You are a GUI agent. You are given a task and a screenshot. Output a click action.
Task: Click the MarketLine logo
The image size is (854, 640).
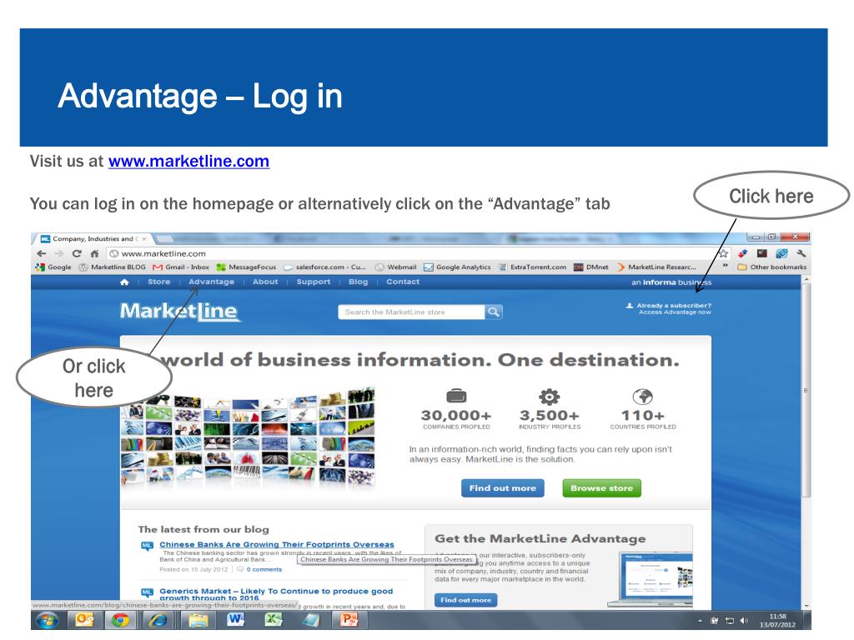point(179,312)
